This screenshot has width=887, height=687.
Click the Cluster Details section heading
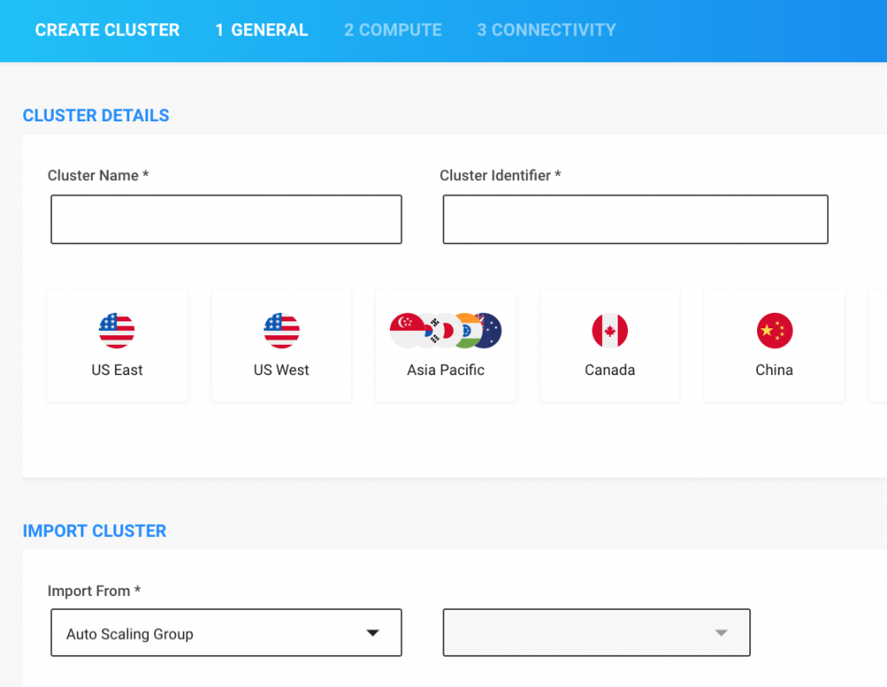click(x=96, y=116)
